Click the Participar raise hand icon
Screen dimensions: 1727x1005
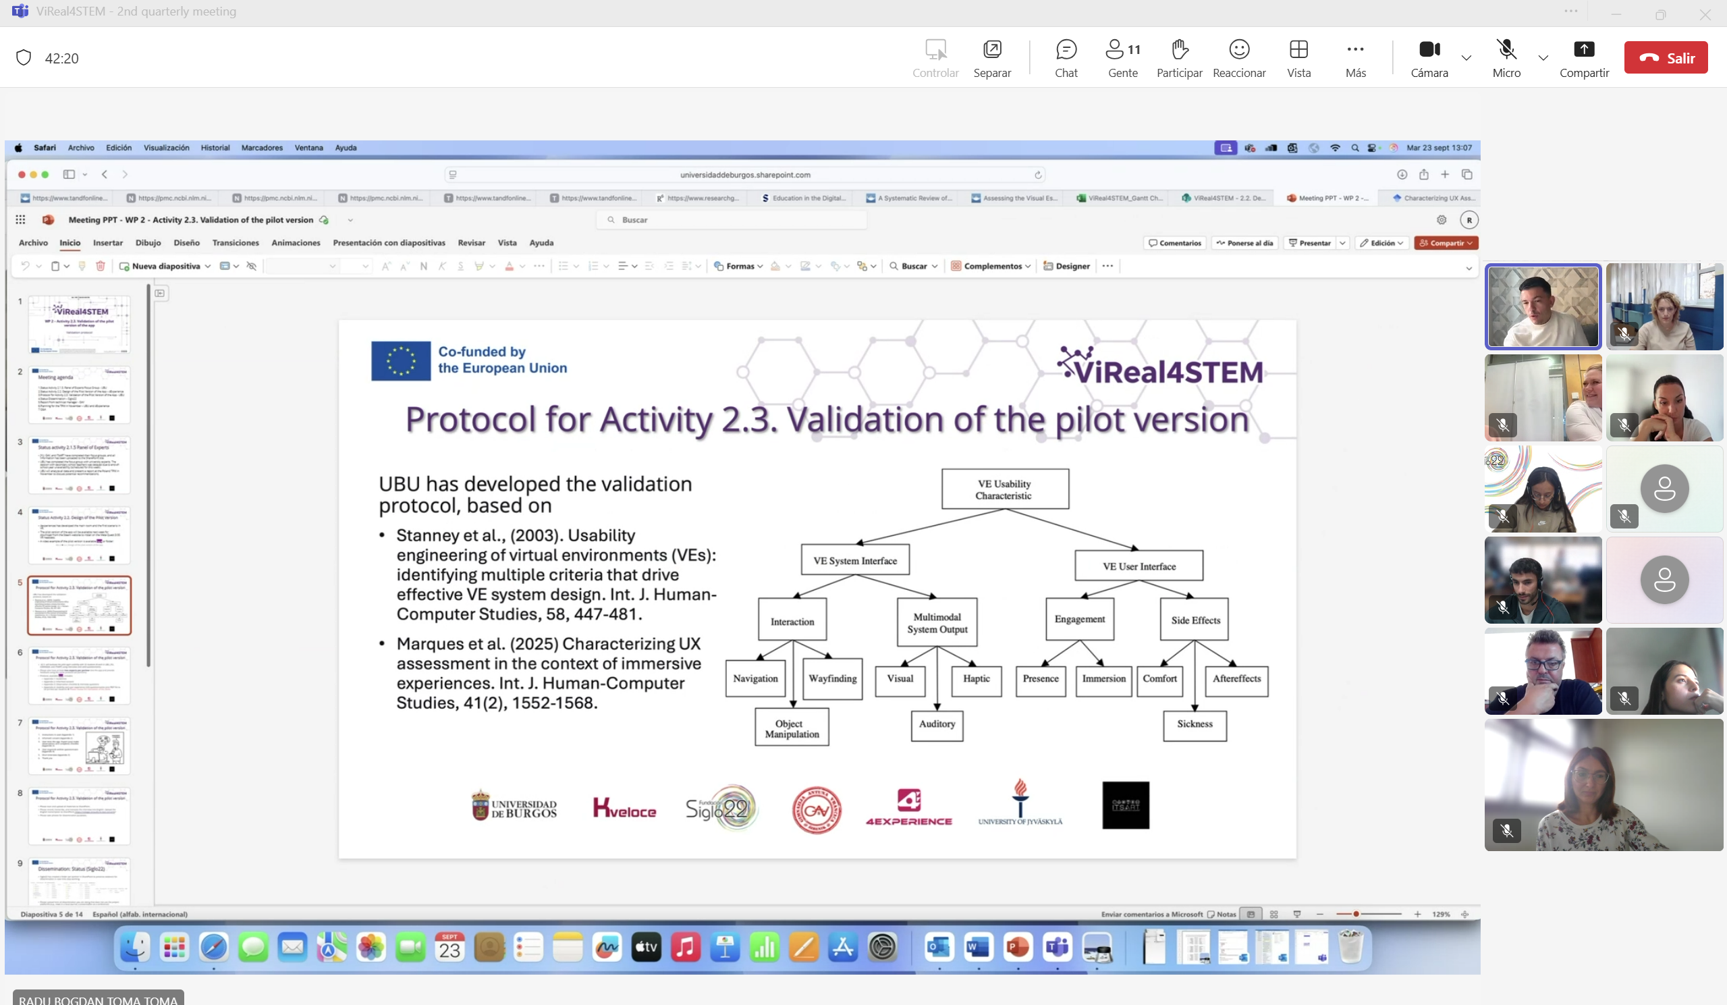[1179, 57]
